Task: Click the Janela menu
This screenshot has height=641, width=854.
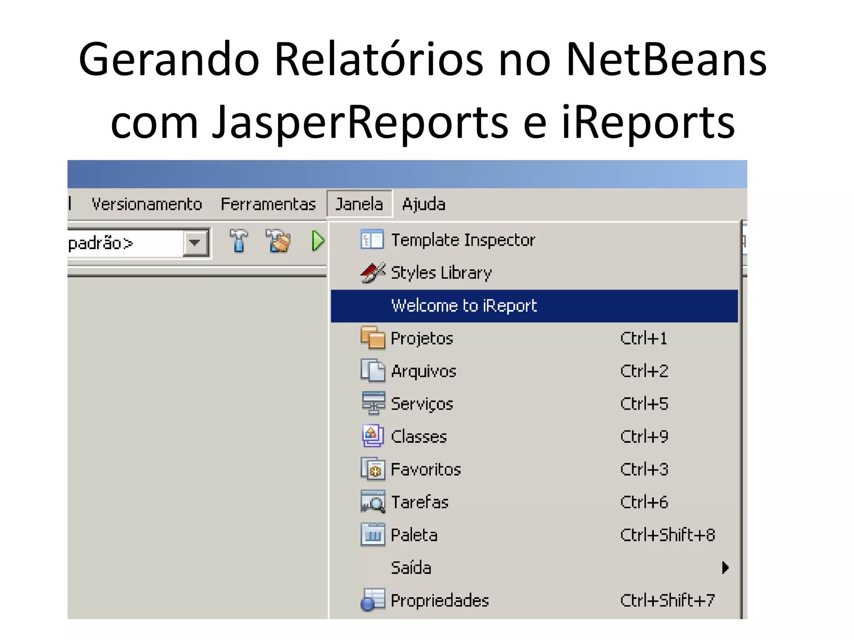Action: tap(359, 204)
